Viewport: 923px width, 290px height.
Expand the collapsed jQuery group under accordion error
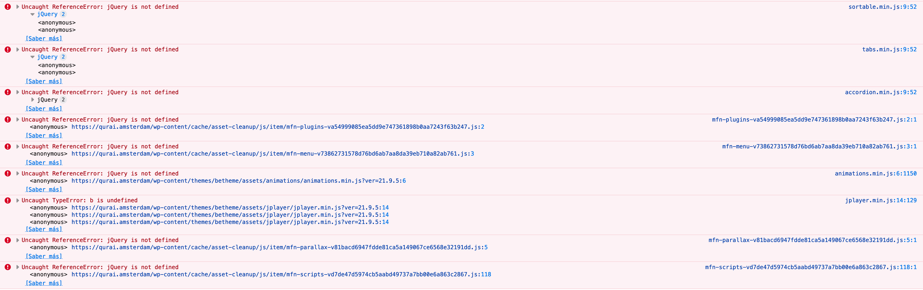point(32,100)
